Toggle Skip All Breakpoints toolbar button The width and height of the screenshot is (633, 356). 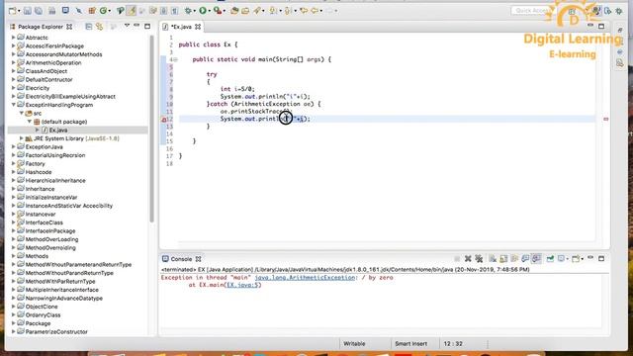79,11
